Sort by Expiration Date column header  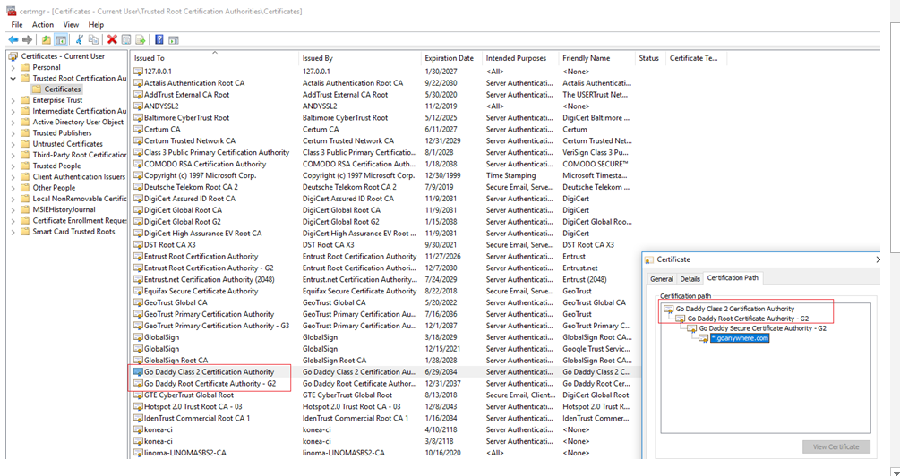point(451,58)
